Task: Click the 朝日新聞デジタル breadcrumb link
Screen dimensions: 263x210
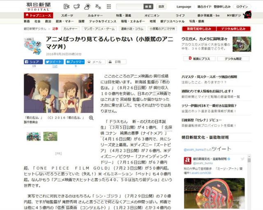Action: click(x=35, y=29)
